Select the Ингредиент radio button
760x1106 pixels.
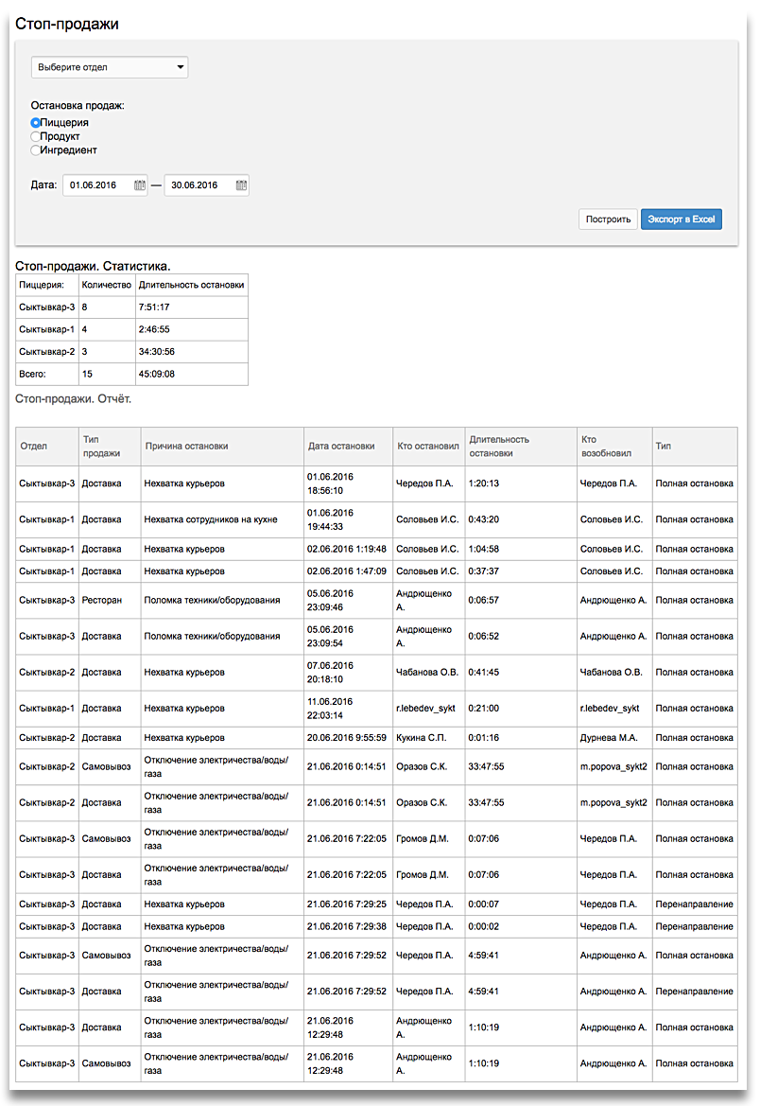point(35,150)
